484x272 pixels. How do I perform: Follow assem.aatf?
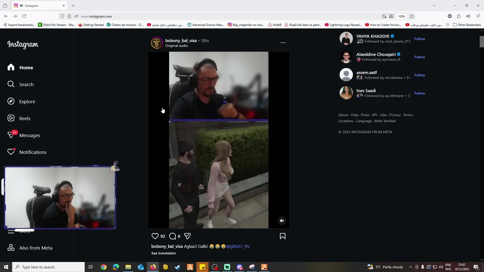(420, 75)
